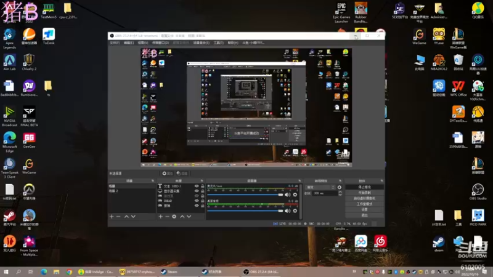This screenshot has width=493, height=277.
Task: Click Studio Mode button
Action: click(364, 204)
